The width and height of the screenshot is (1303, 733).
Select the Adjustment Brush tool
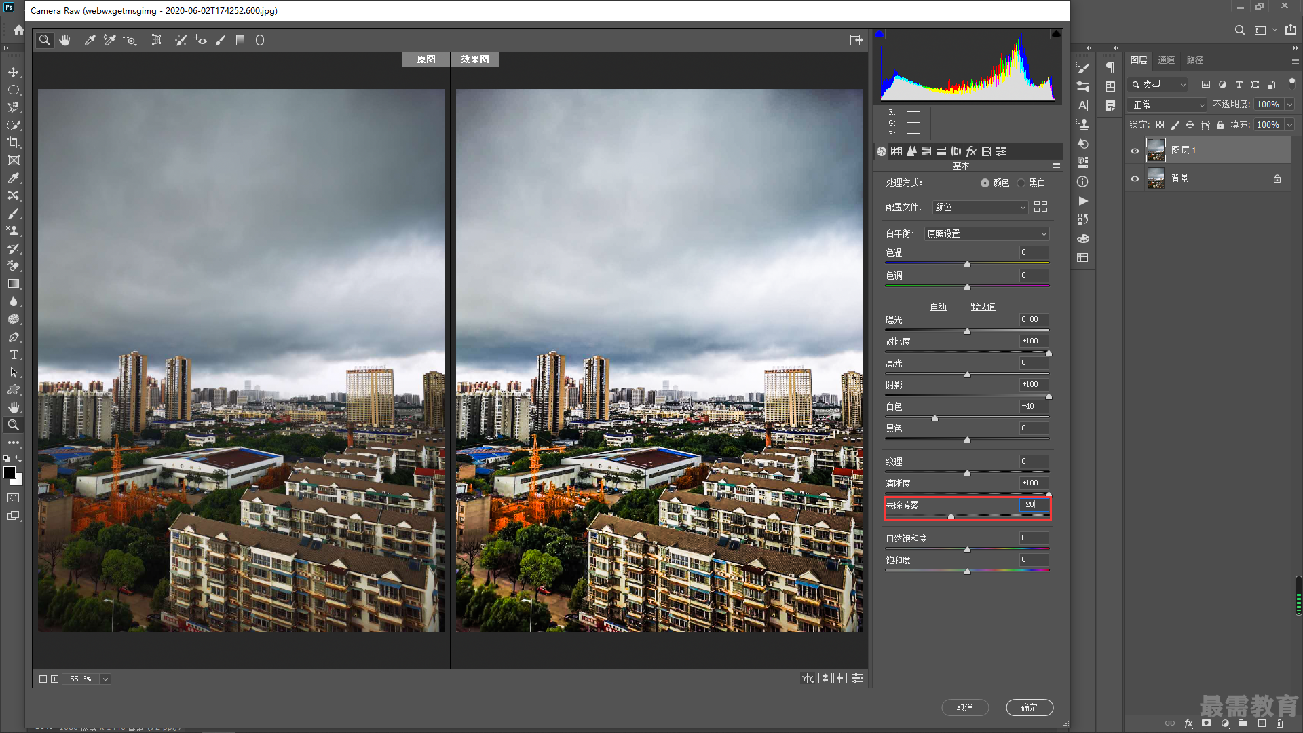click(220, 40)
